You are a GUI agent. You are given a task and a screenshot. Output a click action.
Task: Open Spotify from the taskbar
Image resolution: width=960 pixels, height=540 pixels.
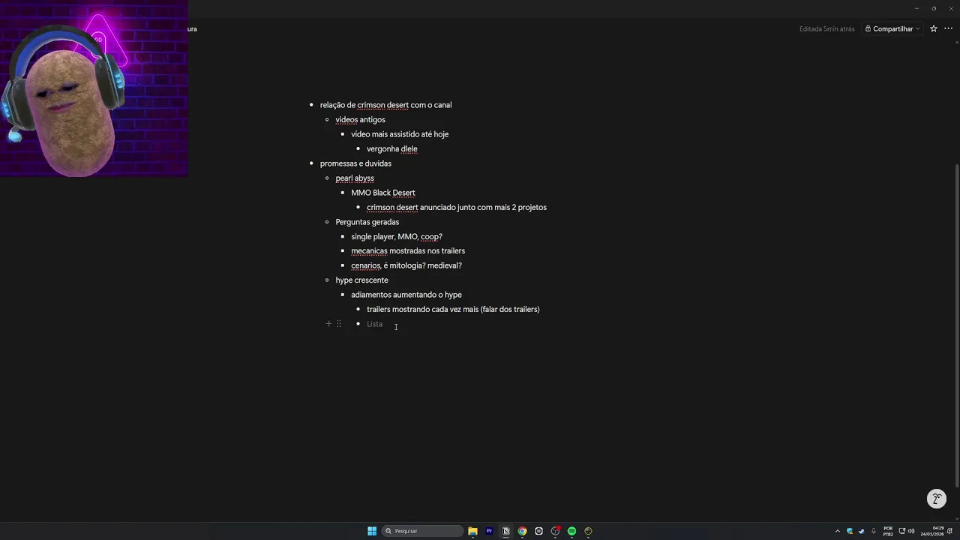571,531
